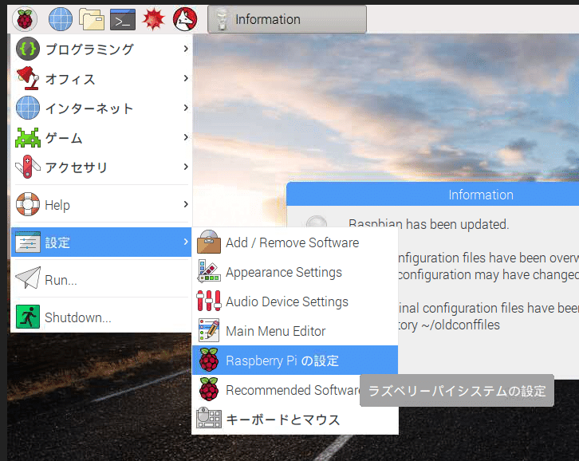
Task: Open the オフィス menu category
Action: (101, 78)
